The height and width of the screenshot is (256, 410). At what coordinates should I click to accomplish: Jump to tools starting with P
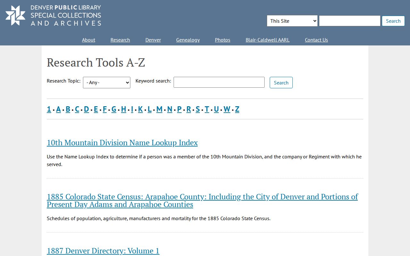tap(179, 109)
